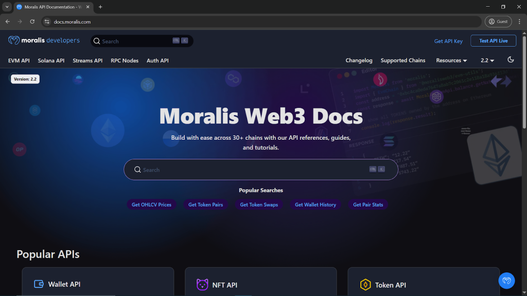
Task: Go back with browser back arrow
Action: (x=7, y=22)
